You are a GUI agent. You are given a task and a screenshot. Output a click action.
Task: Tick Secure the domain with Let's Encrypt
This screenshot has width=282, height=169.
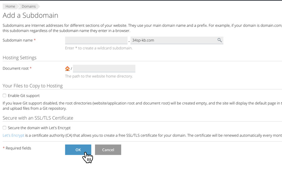point(4,128)
